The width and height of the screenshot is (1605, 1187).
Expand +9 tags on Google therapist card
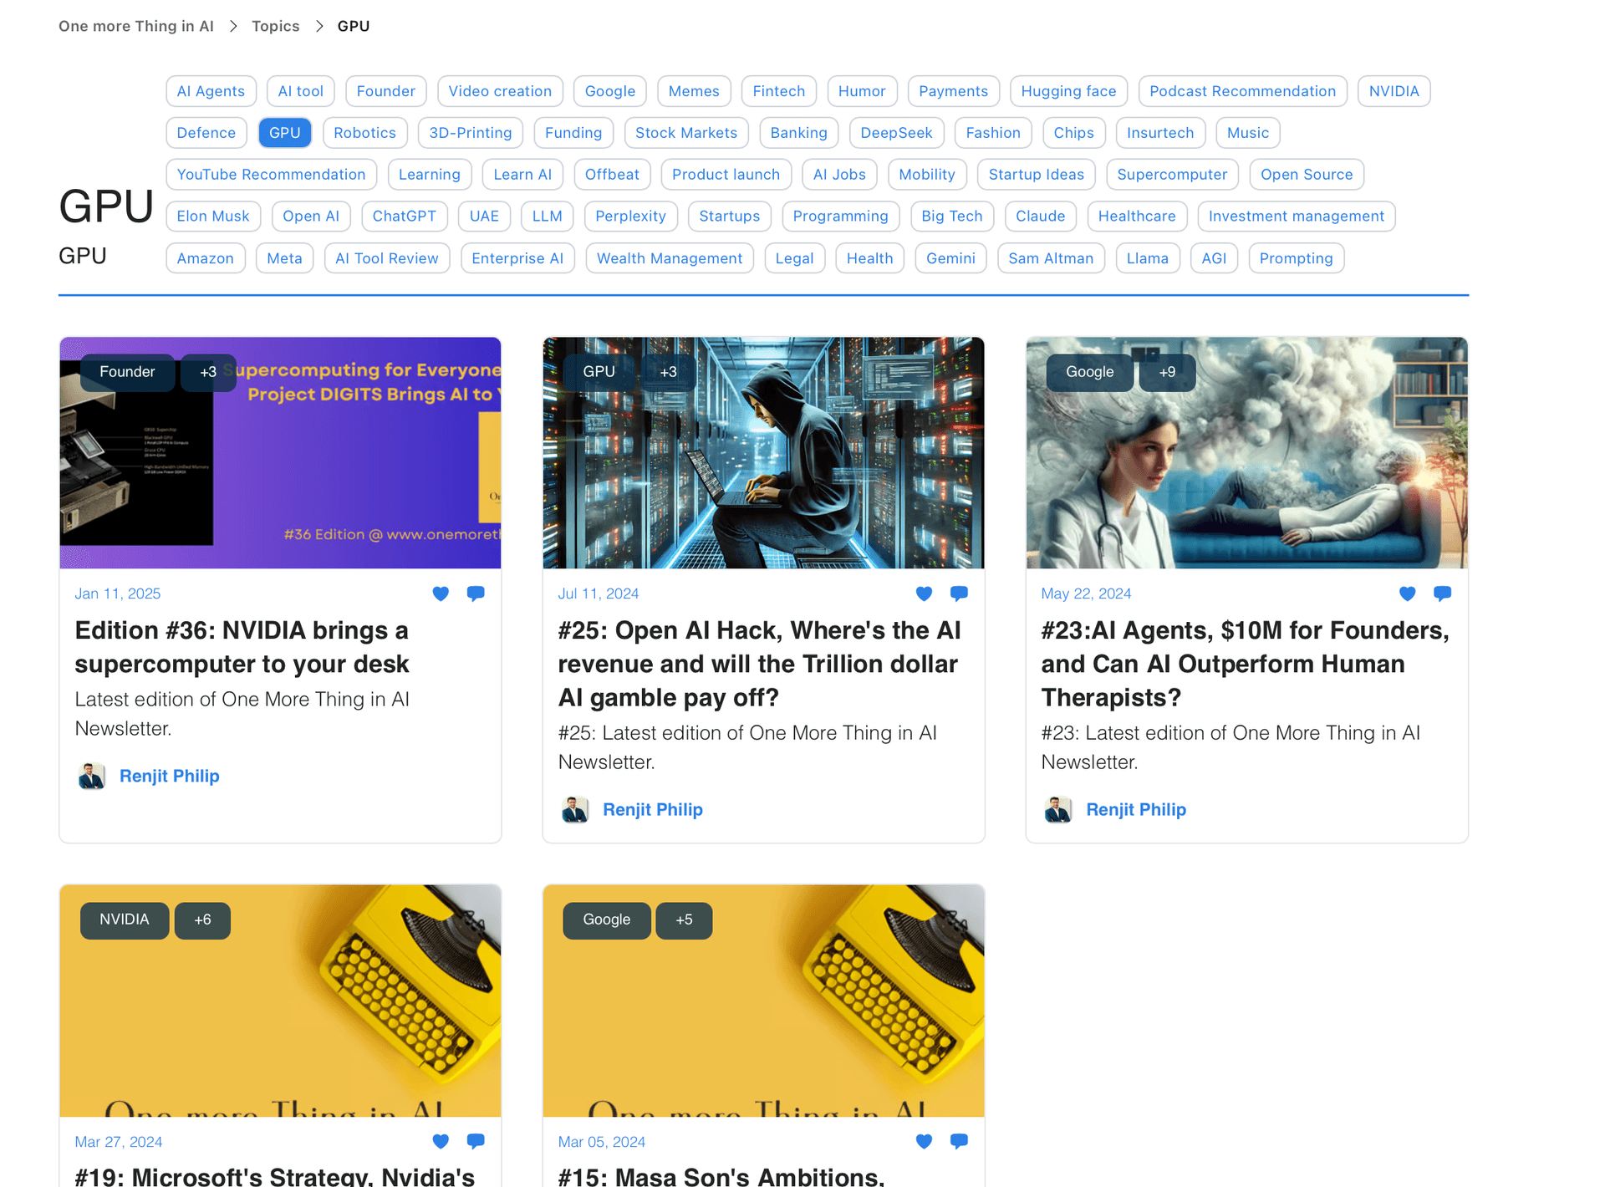(x=1166, y=372)
